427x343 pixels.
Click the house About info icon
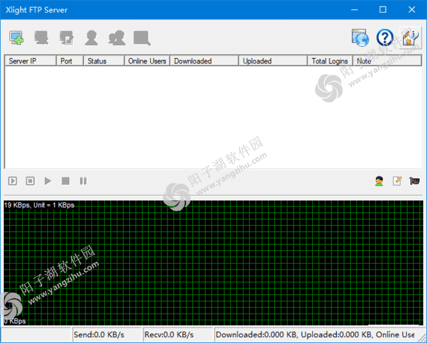tap(410, 38)
